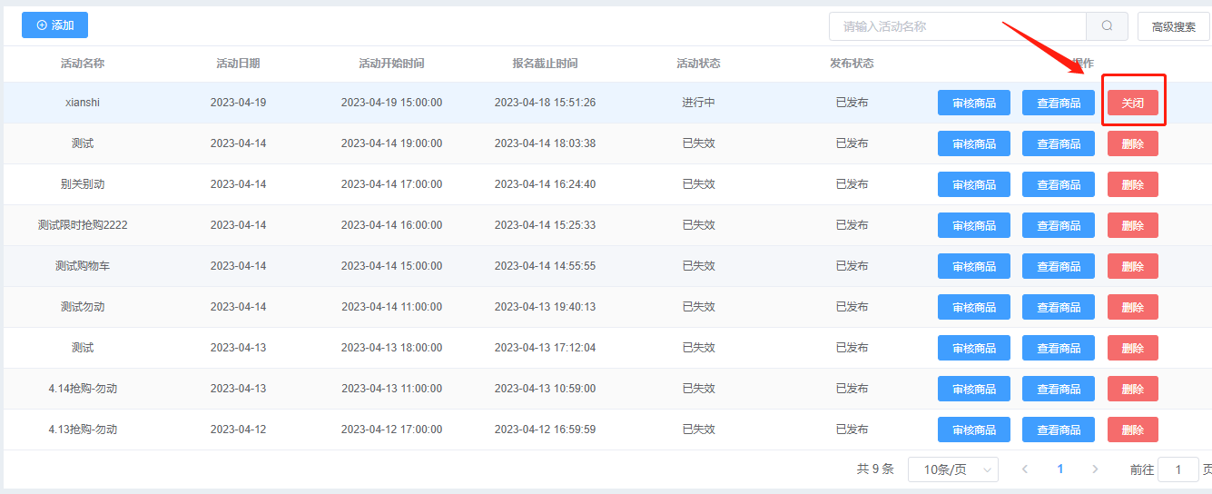Screen dimensions: 1212x494
Task: Open the 10条/页 page size dropdown
Action: tap(953, 469)
